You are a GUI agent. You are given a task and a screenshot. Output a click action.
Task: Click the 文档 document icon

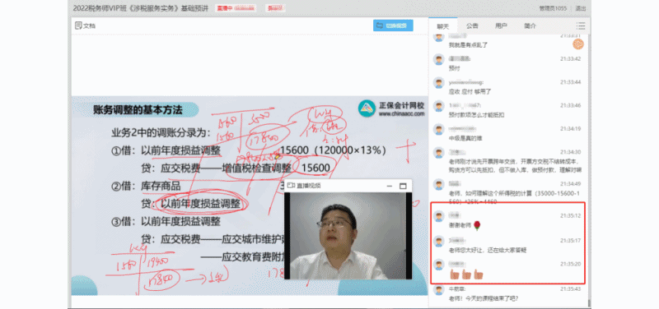[x=78, y=25]
